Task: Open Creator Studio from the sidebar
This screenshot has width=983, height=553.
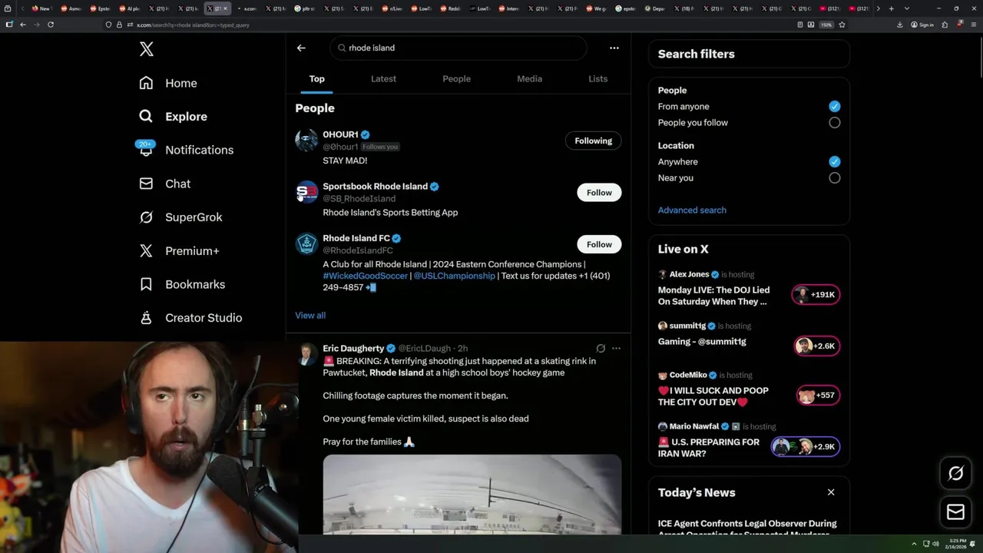Action: pos(190,318)
